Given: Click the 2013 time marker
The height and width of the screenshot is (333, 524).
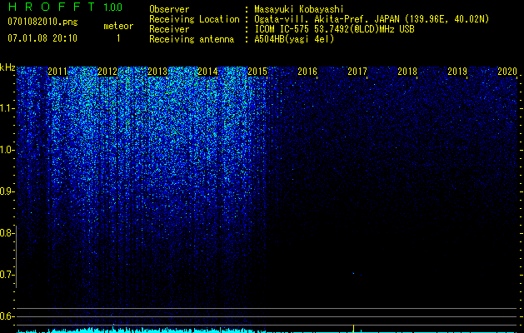Looking at the screenshot, I should pos(157,72).
